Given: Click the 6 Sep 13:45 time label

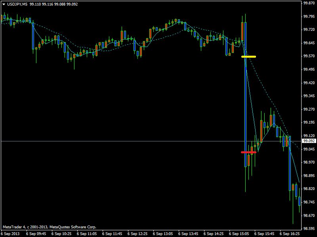Looking at the screenshot, I should click(188, 234).
